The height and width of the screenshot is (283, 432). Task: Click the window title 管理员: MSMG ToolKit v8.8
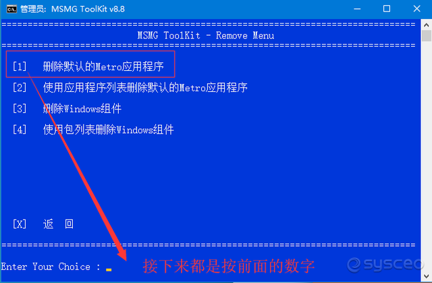click(72, 9)
